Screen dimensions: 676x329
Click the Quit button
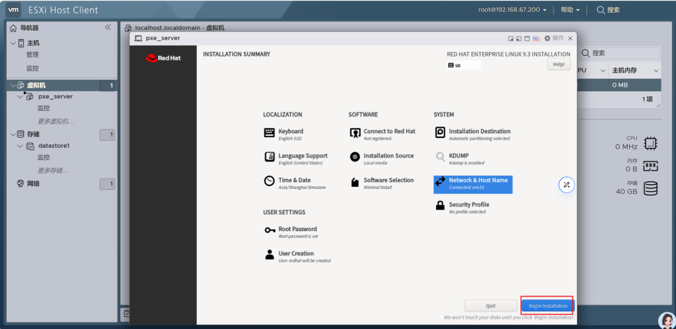[x=491, y=305]
